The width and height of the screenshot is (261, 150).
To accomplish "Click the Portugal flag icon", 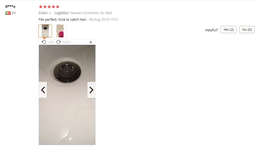I will click(8, 13).
